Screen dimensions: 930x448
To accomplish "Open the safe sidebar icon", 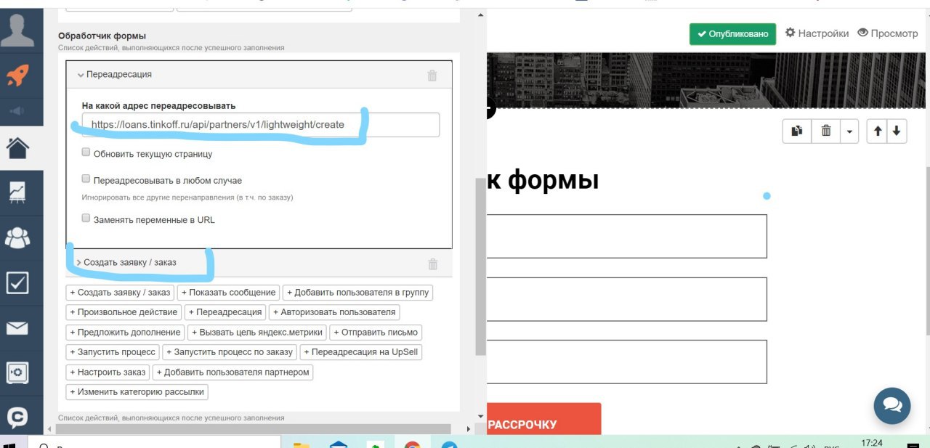I will click(17, 373).
